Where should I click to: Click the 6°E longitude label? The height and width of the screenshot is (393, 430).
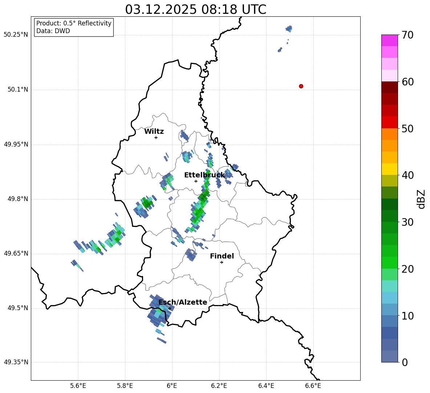click(172, 386)
